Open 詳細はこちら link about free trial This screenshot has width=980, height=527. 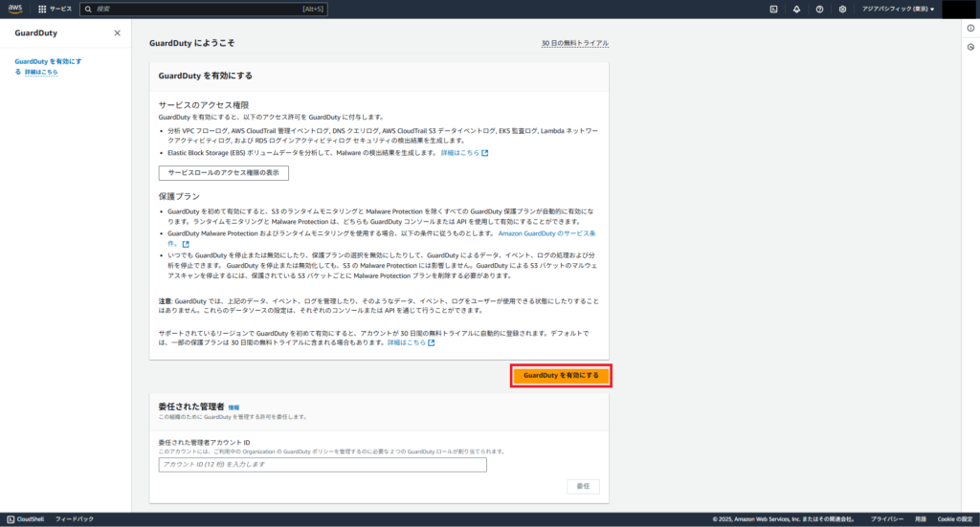point(411,342)
